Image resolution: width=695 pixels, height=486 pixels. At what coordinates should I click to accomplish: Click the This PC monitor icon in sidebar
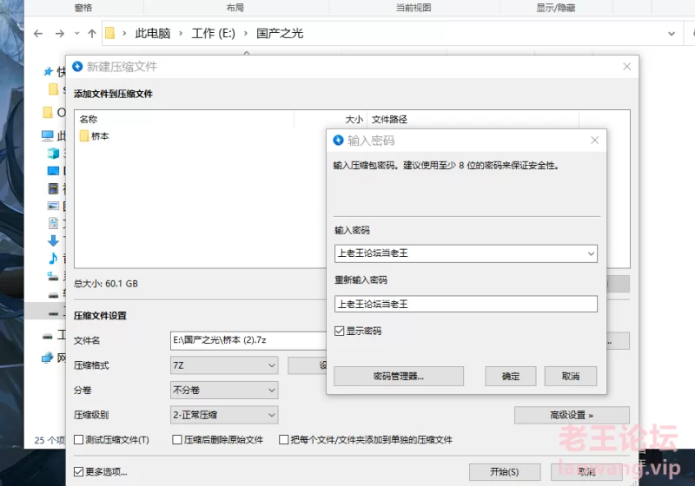(48, 135)
